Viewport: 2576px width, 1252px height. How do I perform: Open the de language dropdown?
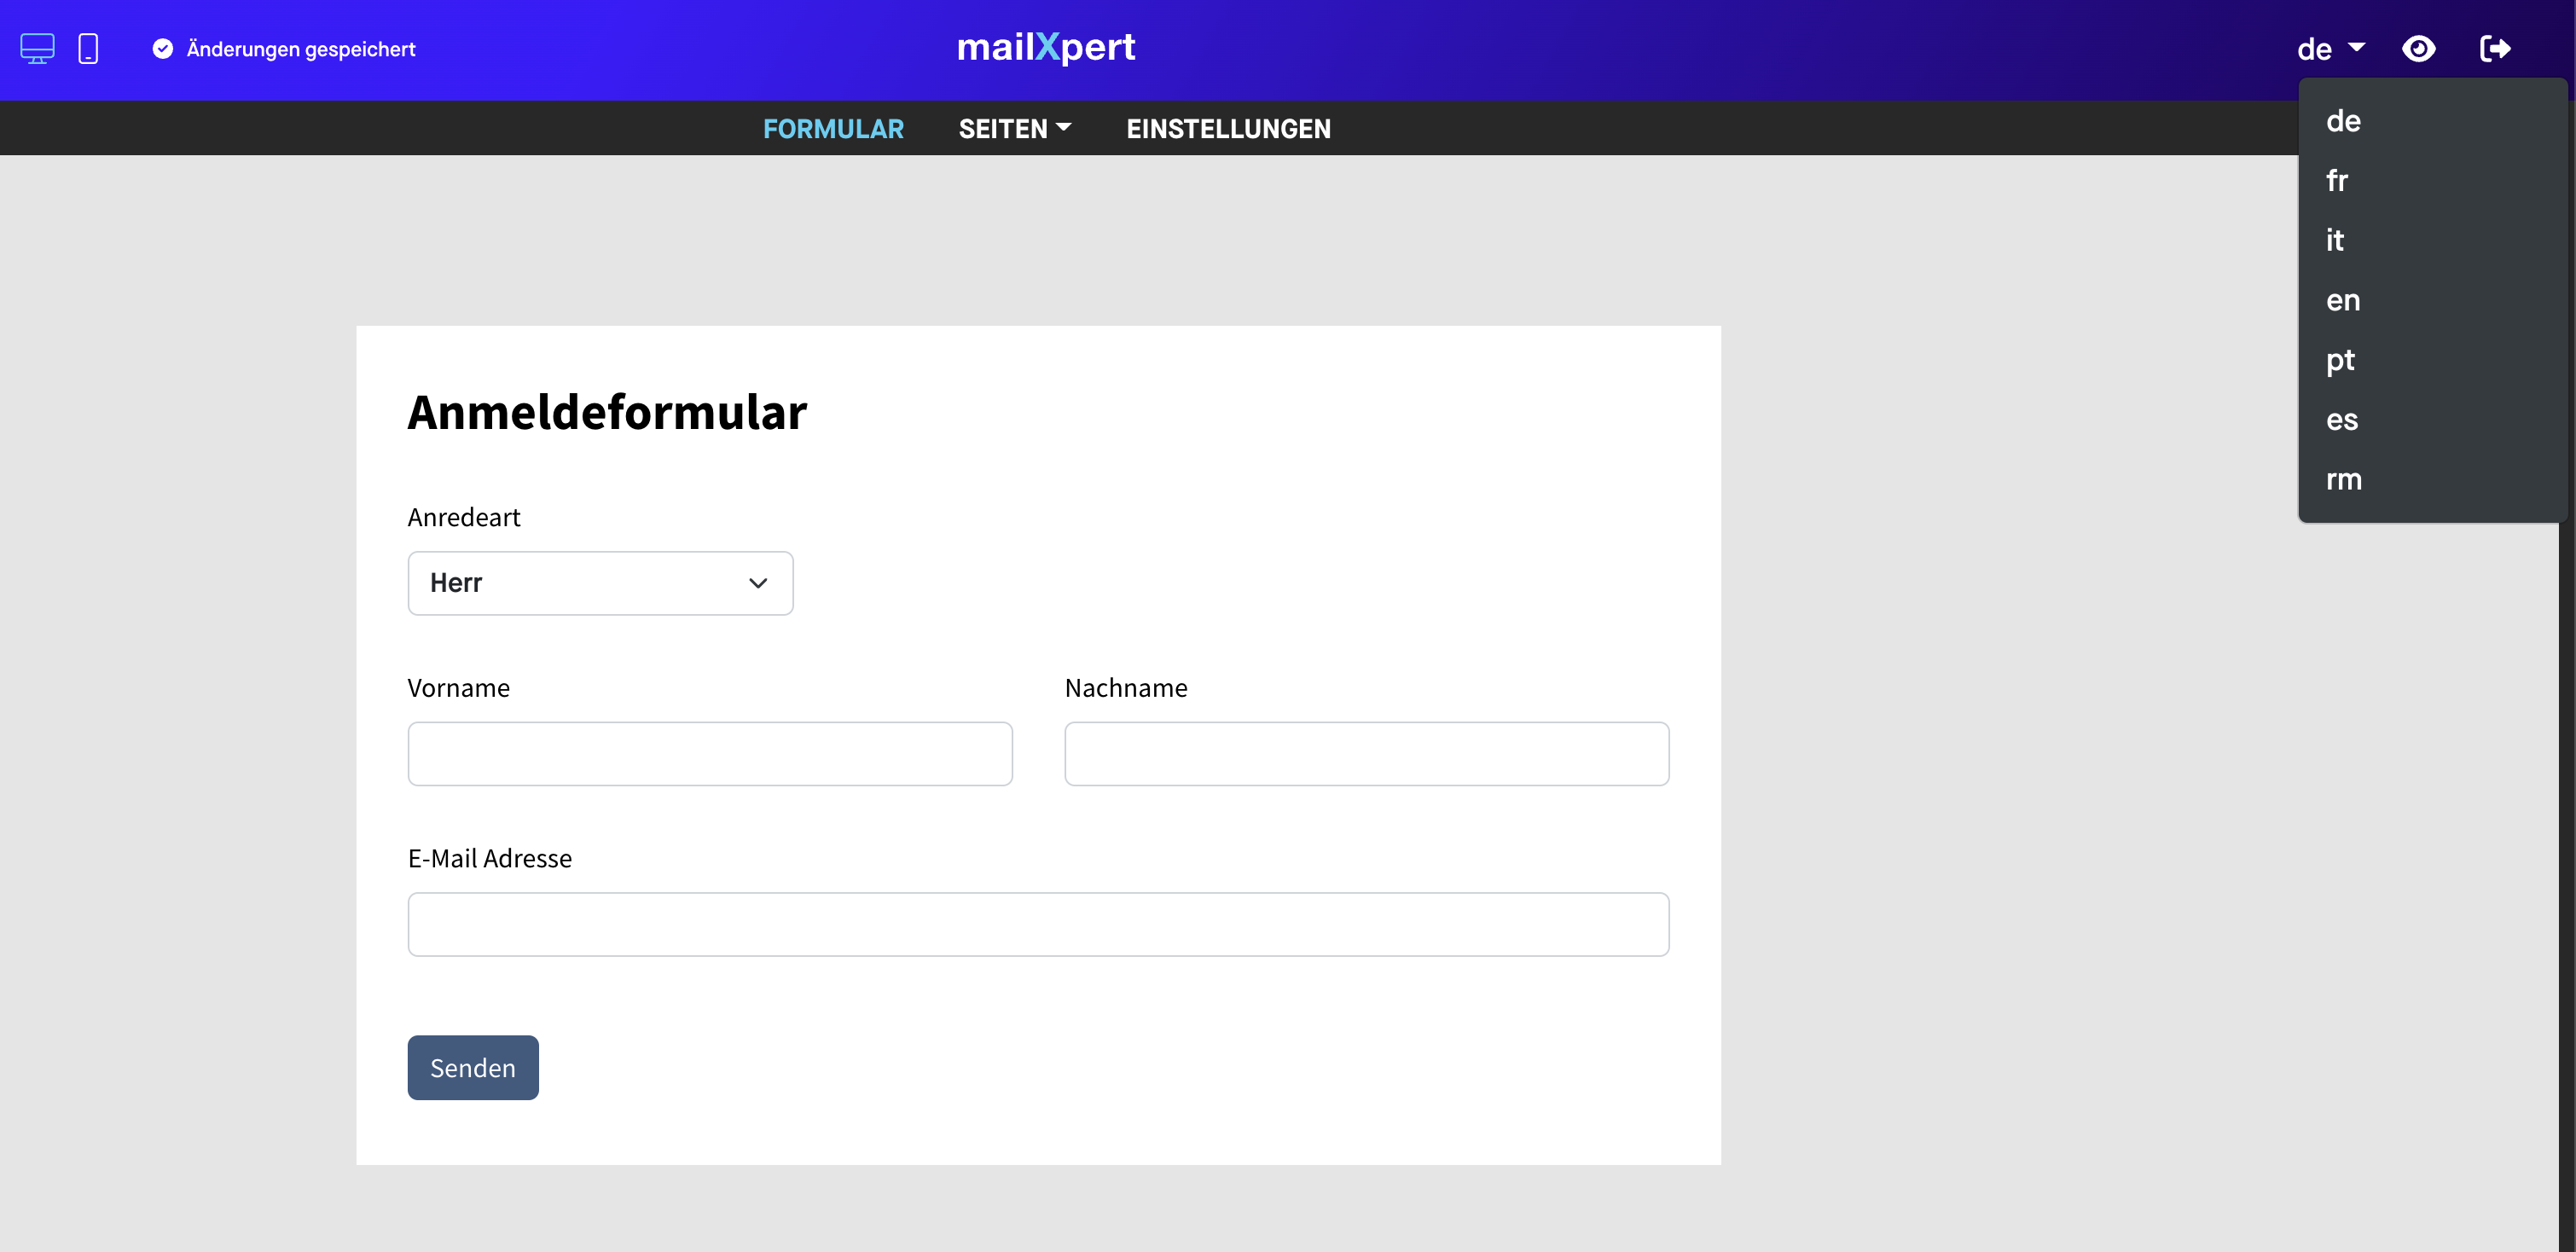(x=2330, y=49)
